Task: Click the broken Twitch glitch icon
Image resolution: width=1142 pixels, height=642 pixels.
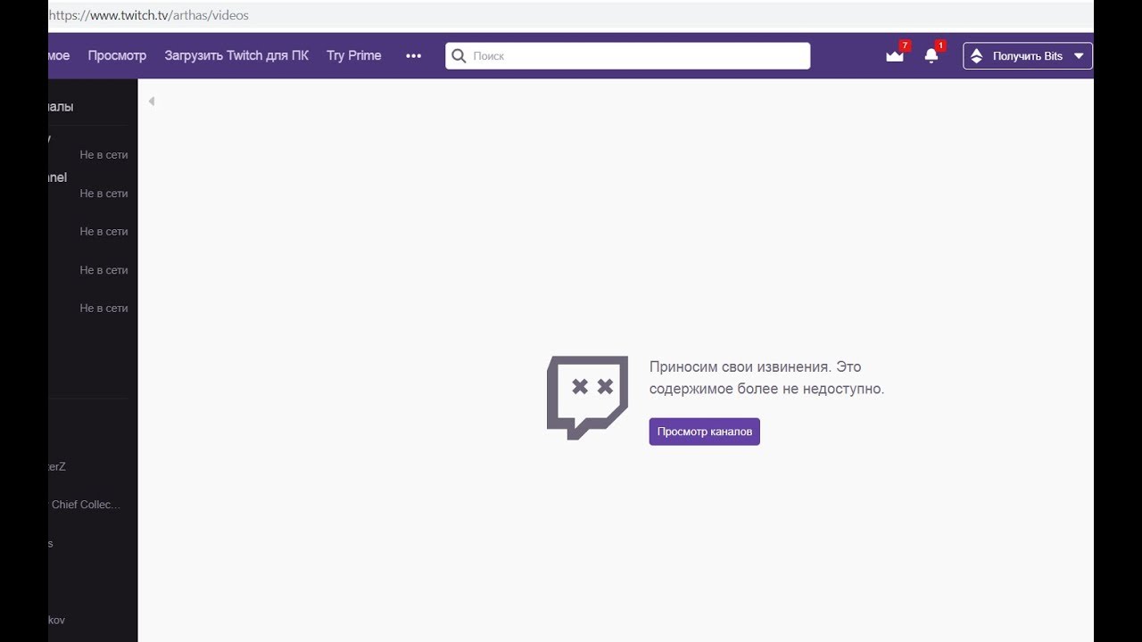Action: [587, 397]
